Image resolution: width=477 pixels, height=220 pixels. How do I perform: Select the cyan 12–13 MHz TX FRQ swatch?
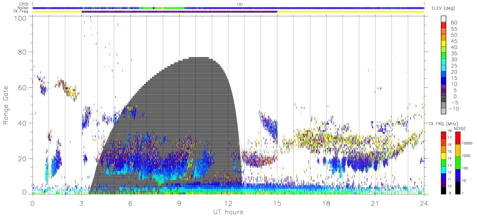click(x=443, y=169)
